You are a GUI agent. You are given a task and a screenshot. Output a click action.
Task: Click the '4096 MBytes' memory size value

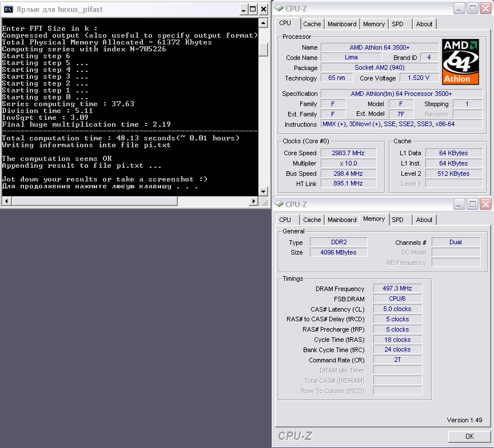click(338, 252)
